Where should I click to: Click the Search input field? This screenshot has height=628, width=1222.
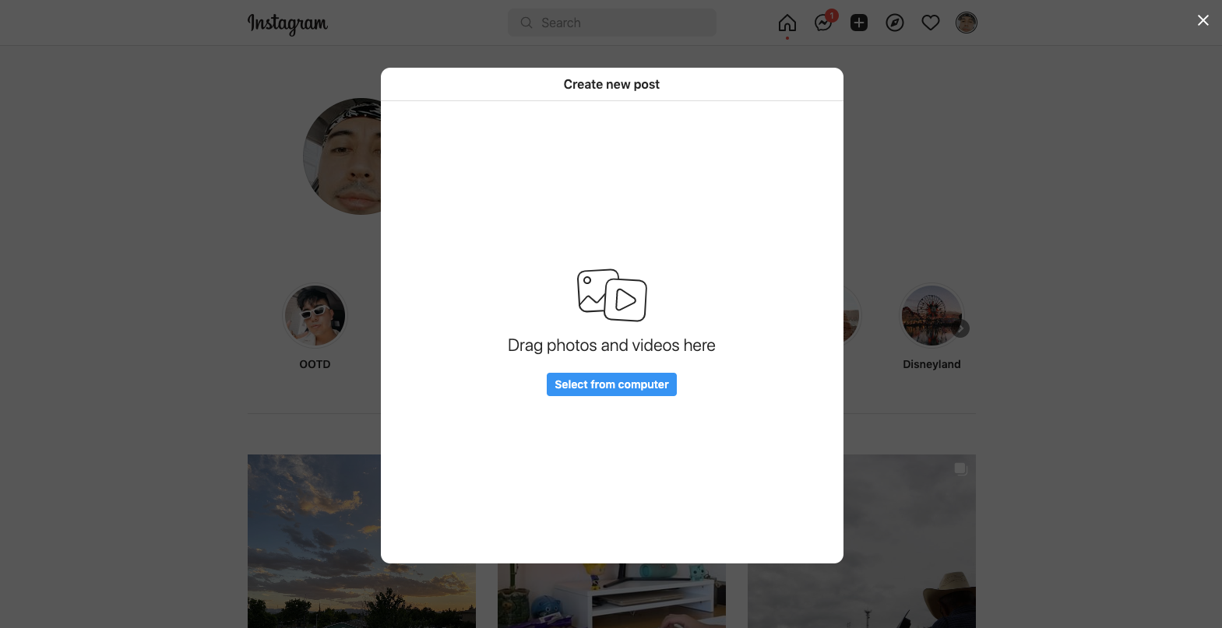coord(611,23)
